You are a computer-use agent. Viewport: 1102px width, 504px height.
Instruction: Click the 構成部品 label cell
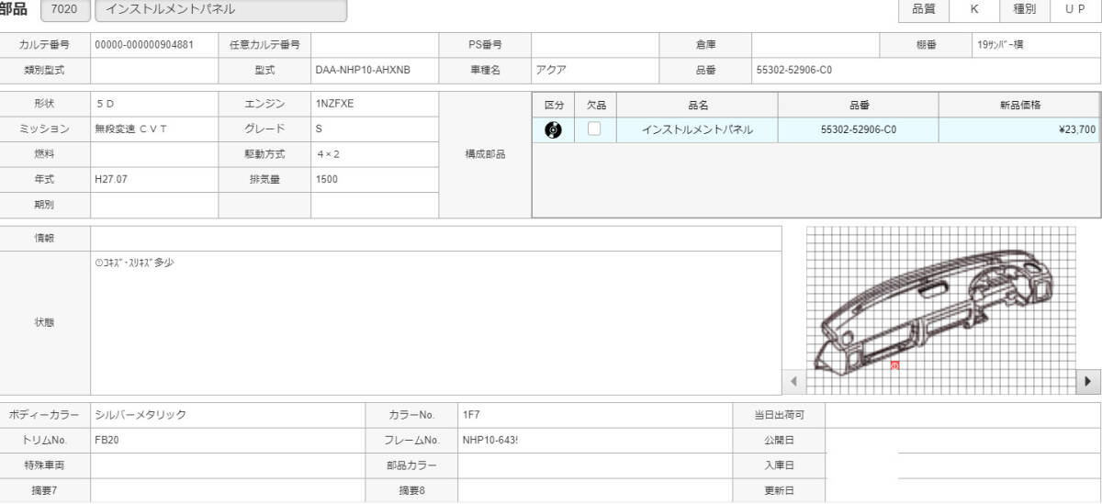click(x=485, y=154)
